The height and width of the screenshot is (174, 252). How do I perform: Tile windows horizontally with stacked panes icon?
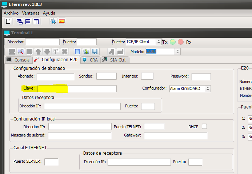28,21
